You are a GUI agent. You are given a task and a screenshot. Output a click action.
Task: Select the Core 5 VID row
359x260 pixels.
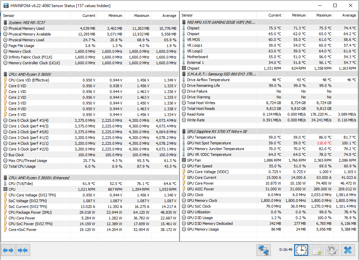tap(90, 115)
